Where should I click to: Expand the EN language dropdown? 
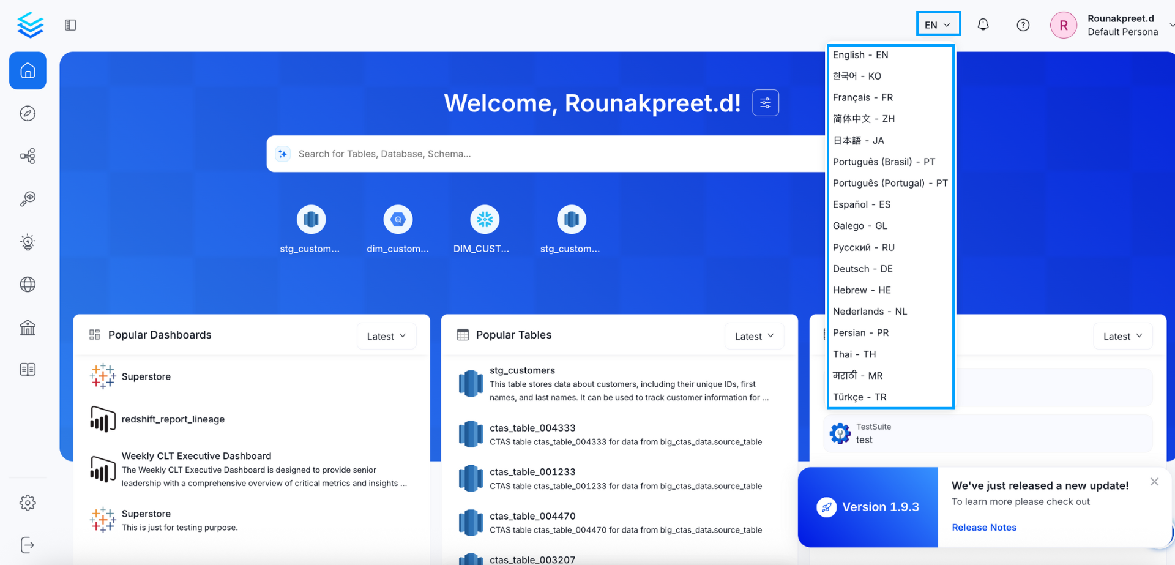[938, 25]
